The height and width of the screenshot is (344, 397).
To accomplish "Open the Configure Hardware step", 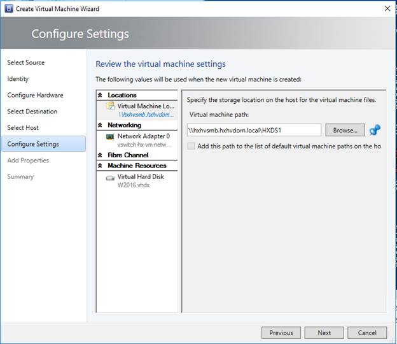I will pos(35,95).
